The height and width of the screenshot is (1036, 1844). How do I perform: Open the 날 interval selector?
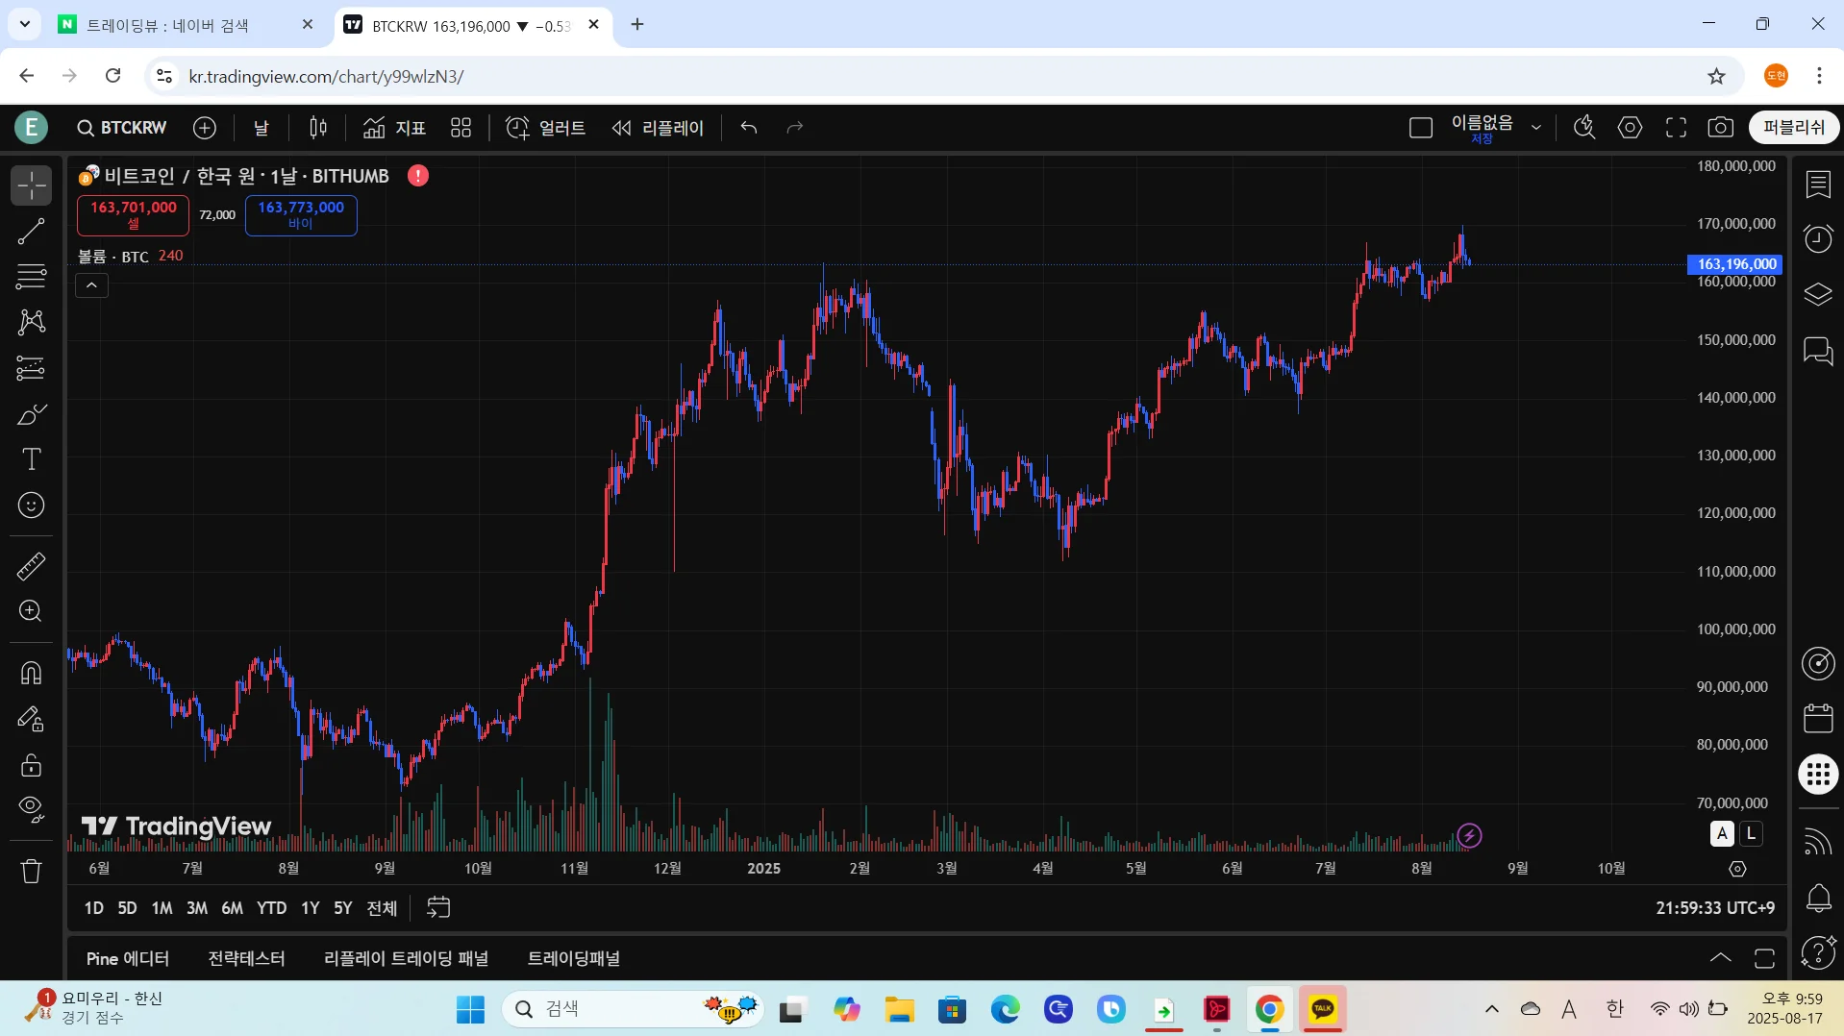click(262, 128)
